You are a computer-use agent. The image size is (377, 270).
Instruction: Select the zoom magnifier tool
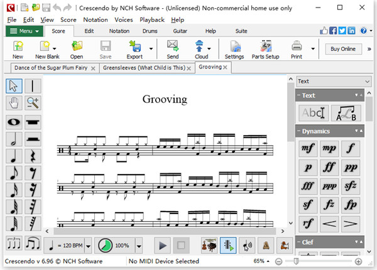tap(33, 103)
